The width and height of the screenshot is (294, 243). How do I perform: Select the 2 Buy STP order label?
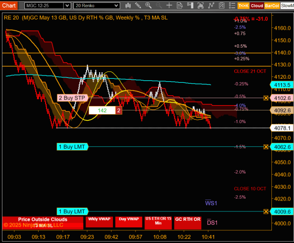(x=72, y=98)
